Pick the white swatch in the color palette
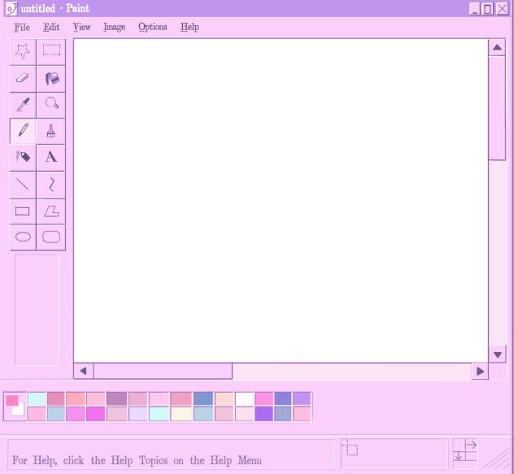Image resolution: width=514 pixels, height=474 pixels. pyautogui.click(x=245, y=399)
